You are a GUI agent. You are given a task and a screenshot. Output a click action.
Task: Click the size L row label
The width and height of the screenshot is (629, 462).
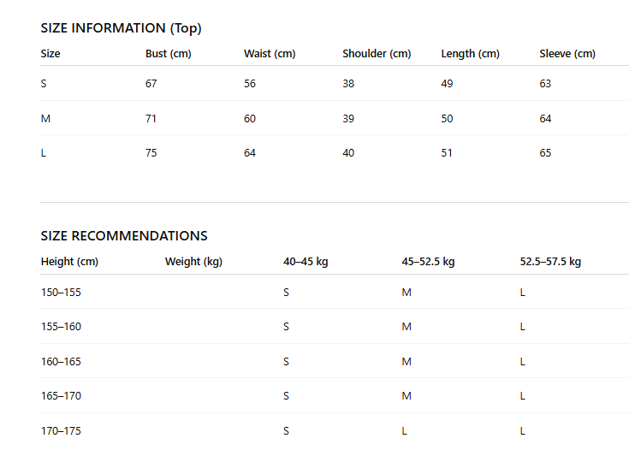click(x=44, y=153)
